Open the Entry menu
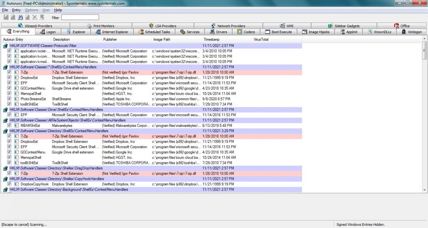 click(x=16, y=10)
